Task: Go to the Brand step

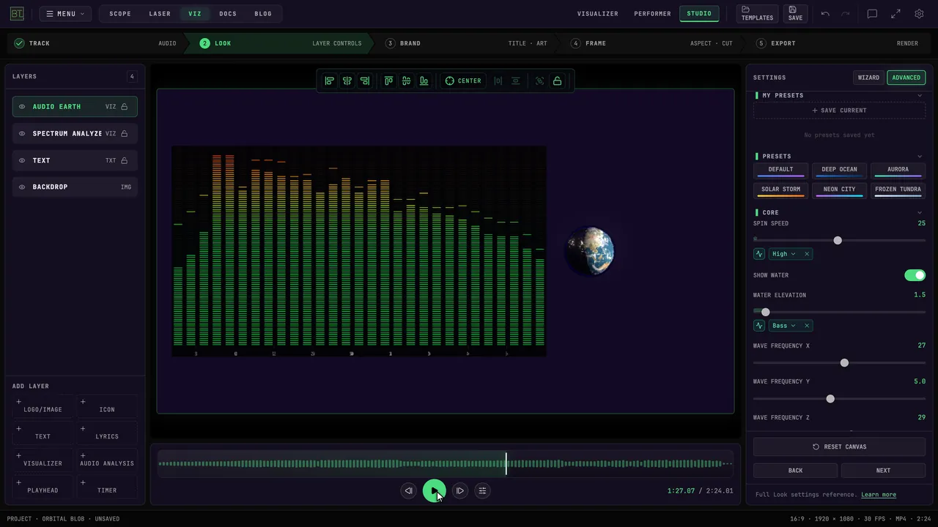Action: [x=468, y=43]
